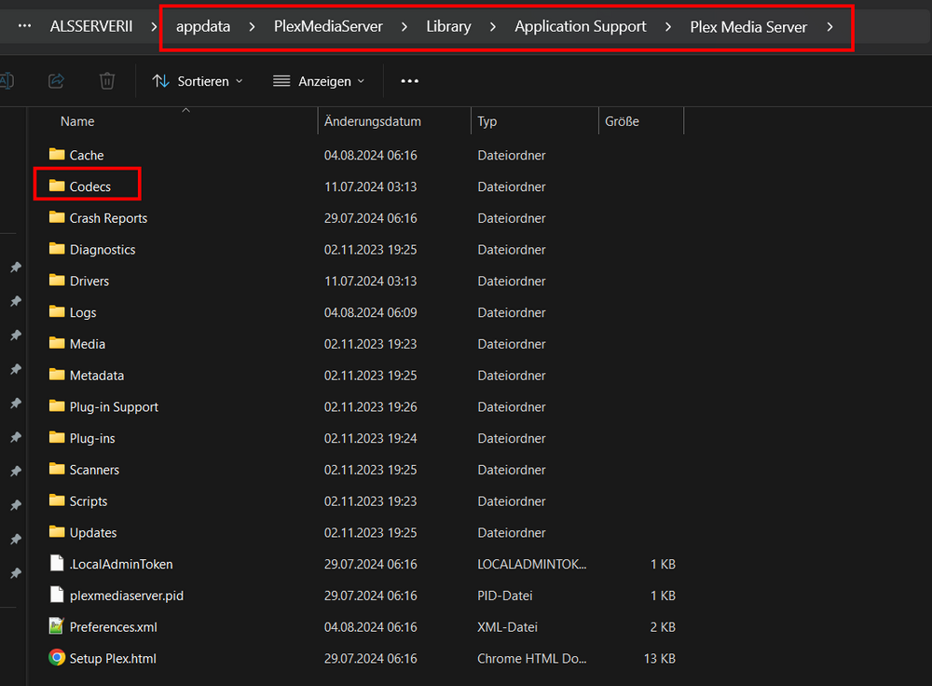
Task: Expand chevron after appdata breadcrumb
Action: 252,27
